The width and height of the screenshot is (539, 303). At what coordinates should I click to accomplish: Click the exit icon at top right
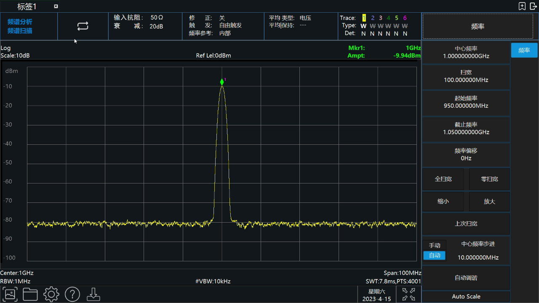point(533,6)
